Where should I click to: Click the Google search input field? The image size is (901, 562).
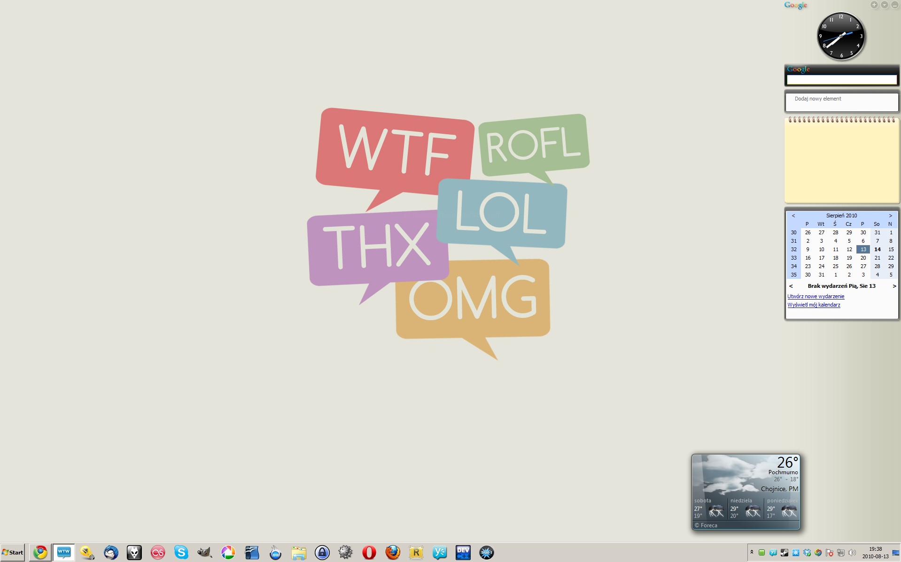click(842, 80)
